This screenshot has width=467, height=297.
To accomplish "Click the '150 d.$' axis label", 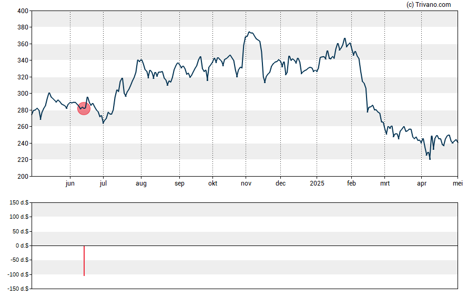I will (x=19, y=203).
